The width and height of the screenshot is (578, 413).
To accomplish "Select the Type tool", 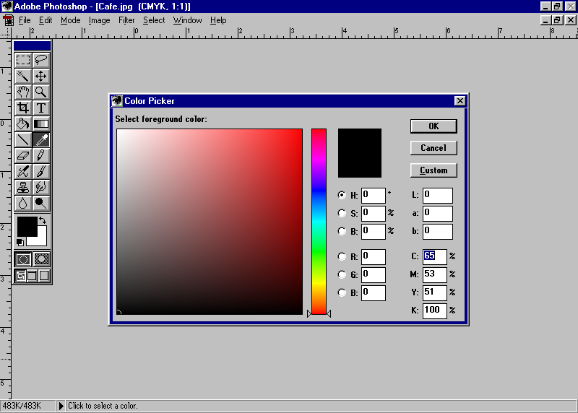I will click(41, 108).
